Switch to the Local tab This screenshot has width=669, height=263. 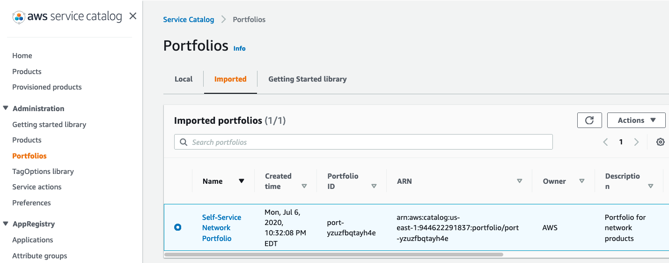(184, 79)
